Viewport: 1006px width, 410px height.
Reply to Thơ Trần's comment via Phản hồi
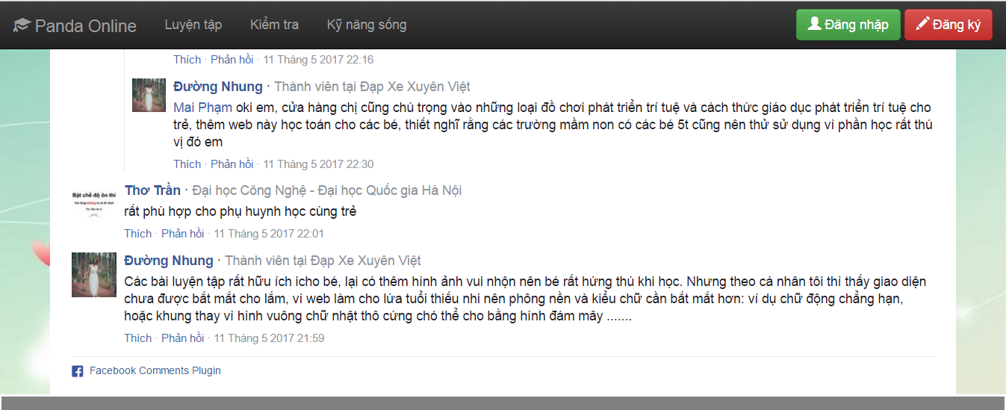pos(183,234)
